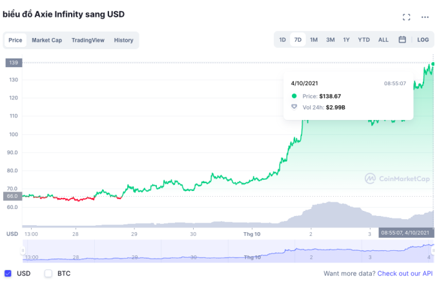Select the ALL time range
Image resolution: width=439 pixels, height=285 pixels.
click(383, 40)
